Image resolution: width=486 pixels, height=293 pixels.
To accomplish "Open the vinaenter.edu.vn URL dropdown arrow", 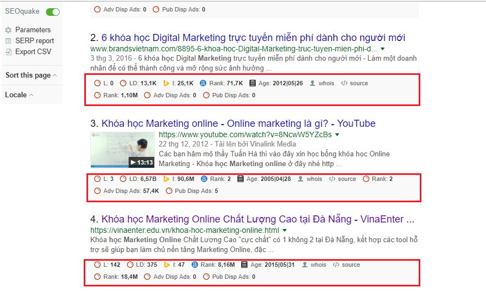I will [x=285, y=230].
